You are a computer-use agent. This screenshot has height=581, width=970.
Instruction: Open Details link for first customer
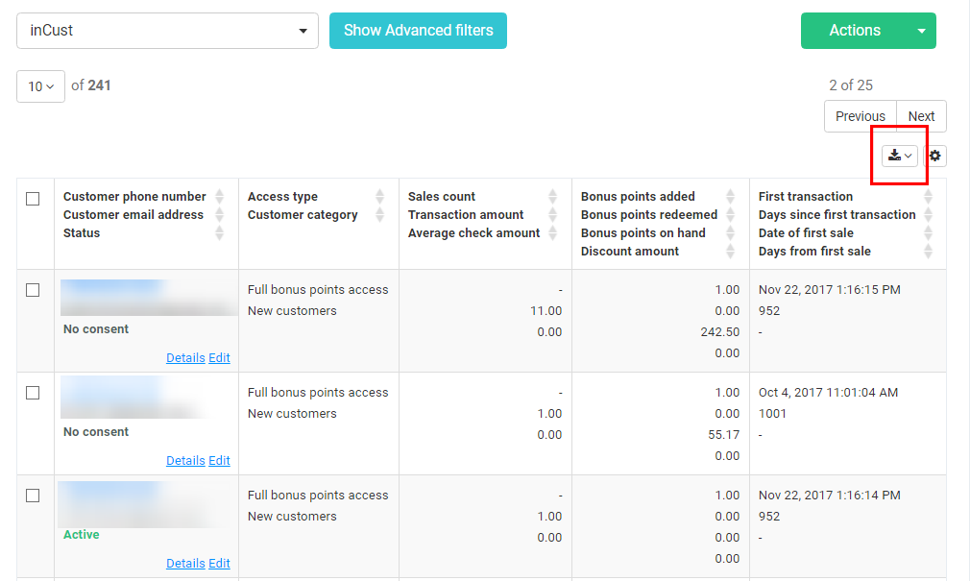coord(185,358)
